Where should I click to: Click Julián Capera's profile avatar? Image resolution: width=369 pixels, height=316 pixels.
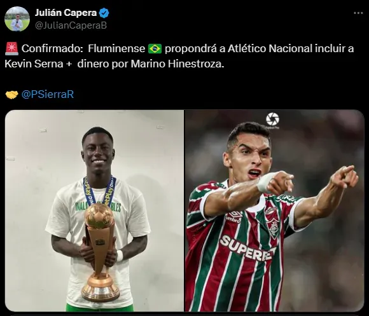[17, 19]
